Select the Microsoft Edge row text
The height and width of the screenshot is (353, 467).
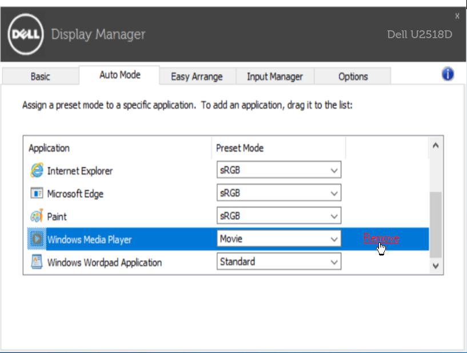[x=75, y=194]
